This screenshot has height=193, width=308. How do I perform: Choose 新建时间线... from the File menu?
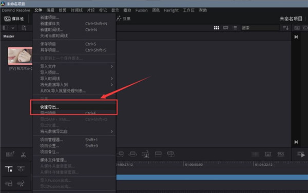(x=74, y=30)
